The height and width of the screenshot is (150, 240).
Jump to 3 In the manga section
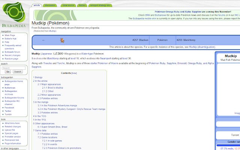click(x=40, y=102)
